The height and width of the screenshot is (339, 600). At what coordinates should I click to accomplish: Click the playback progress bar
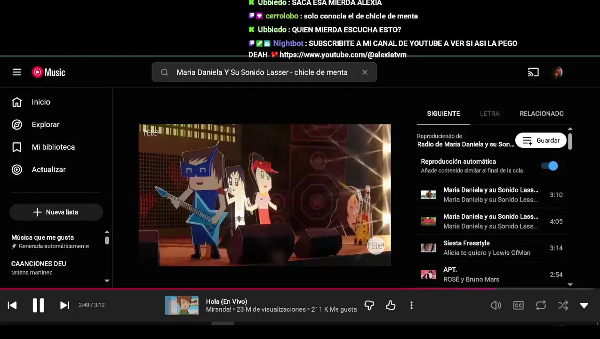coord(300,289)
